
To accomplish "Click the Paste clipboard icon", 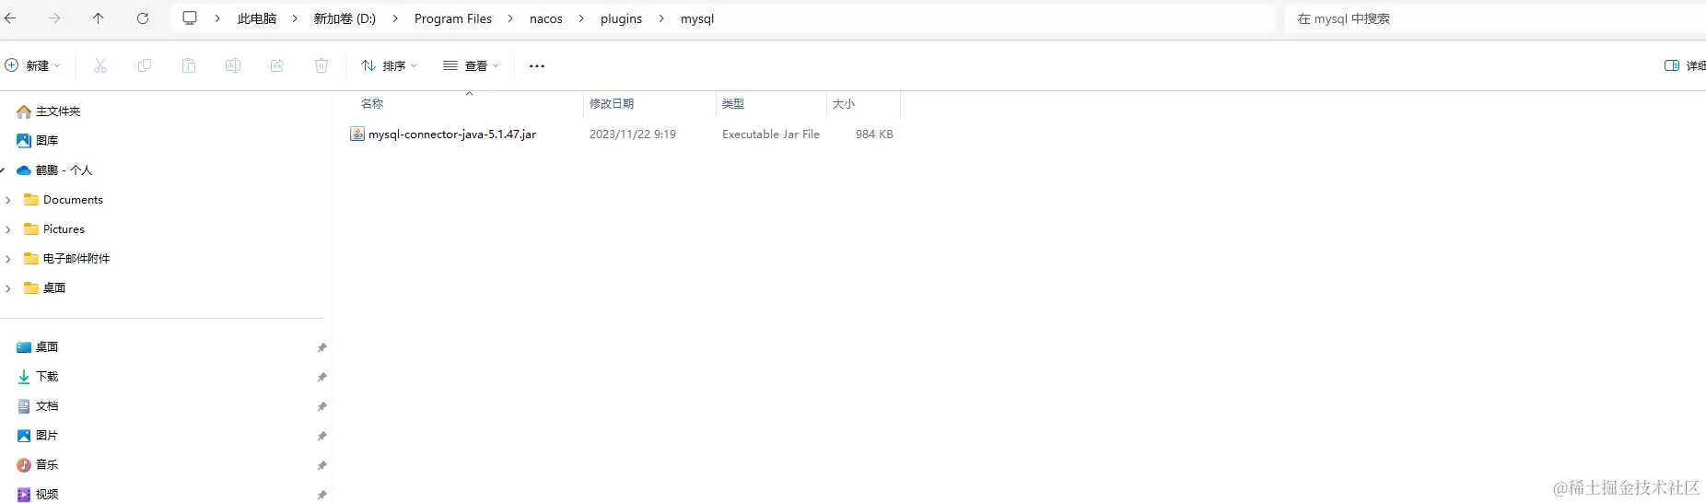I will (189, 65).
